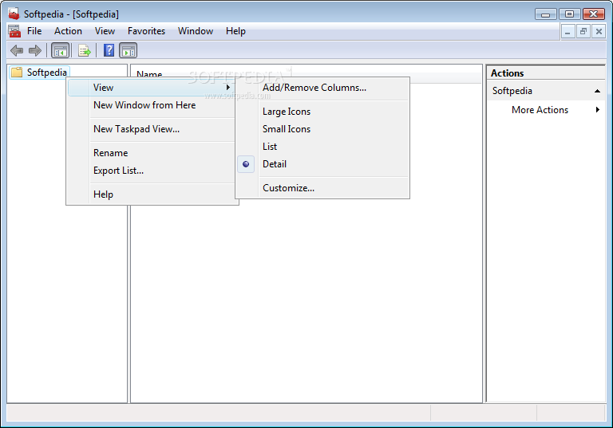Click the Name column header
This screenshot has width=613, height=428.
point(149,74)
